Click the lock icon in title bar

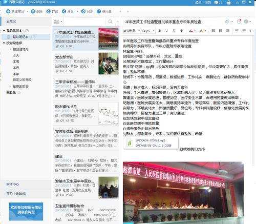(229, 3)
